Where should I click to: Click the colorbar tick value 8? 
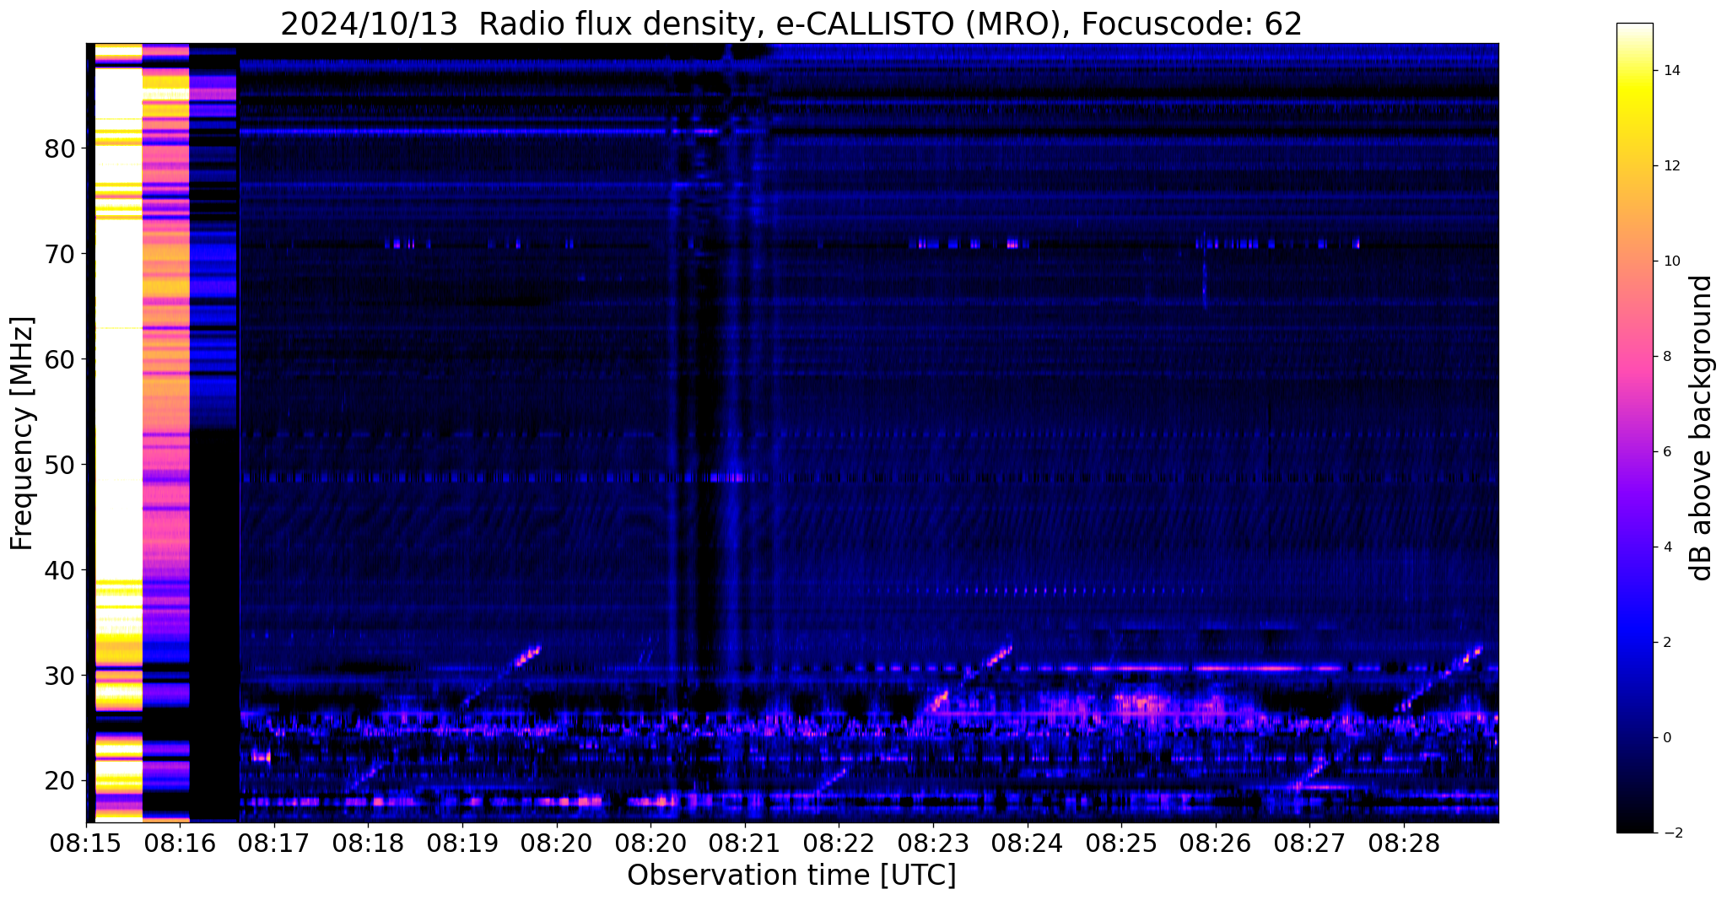[x=1667, y=357]
